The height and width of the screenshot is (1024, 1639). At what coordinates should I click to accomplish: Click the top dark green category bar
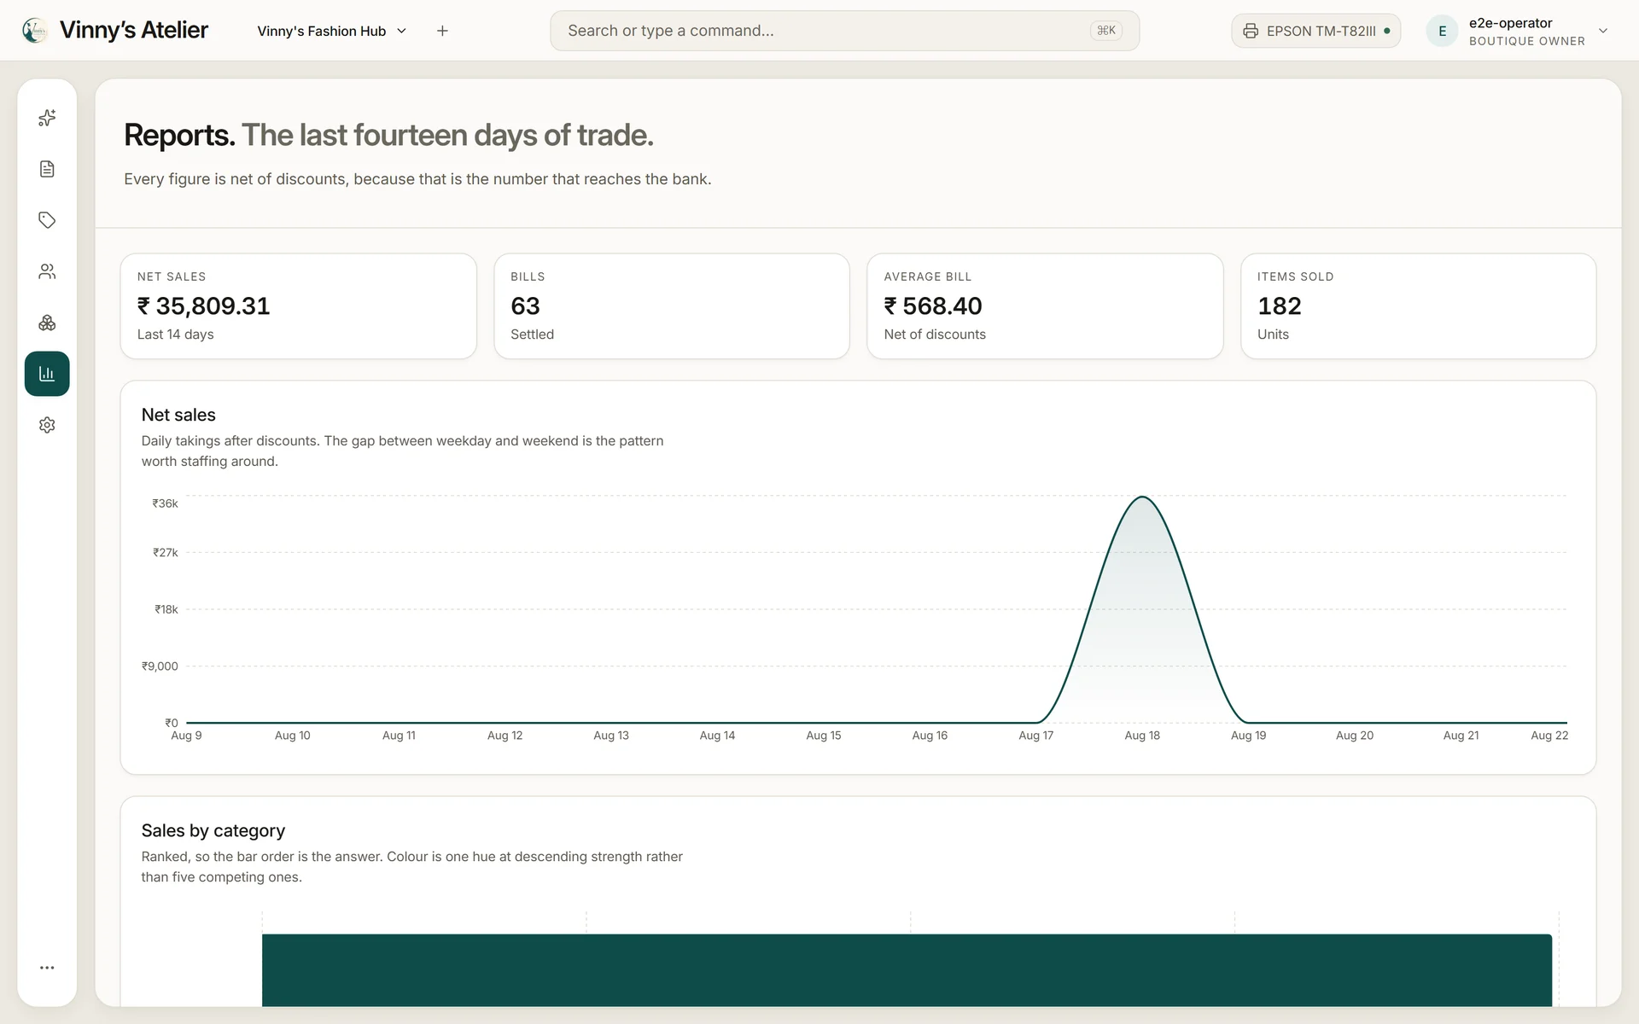907,970
